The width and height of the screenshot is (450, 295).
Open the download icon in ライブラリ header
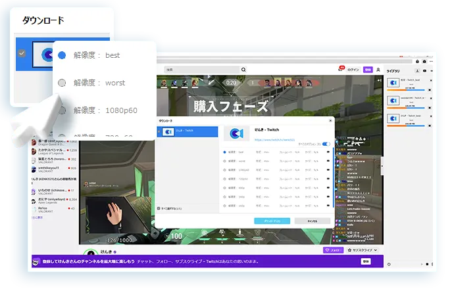(x=417, y=71)
